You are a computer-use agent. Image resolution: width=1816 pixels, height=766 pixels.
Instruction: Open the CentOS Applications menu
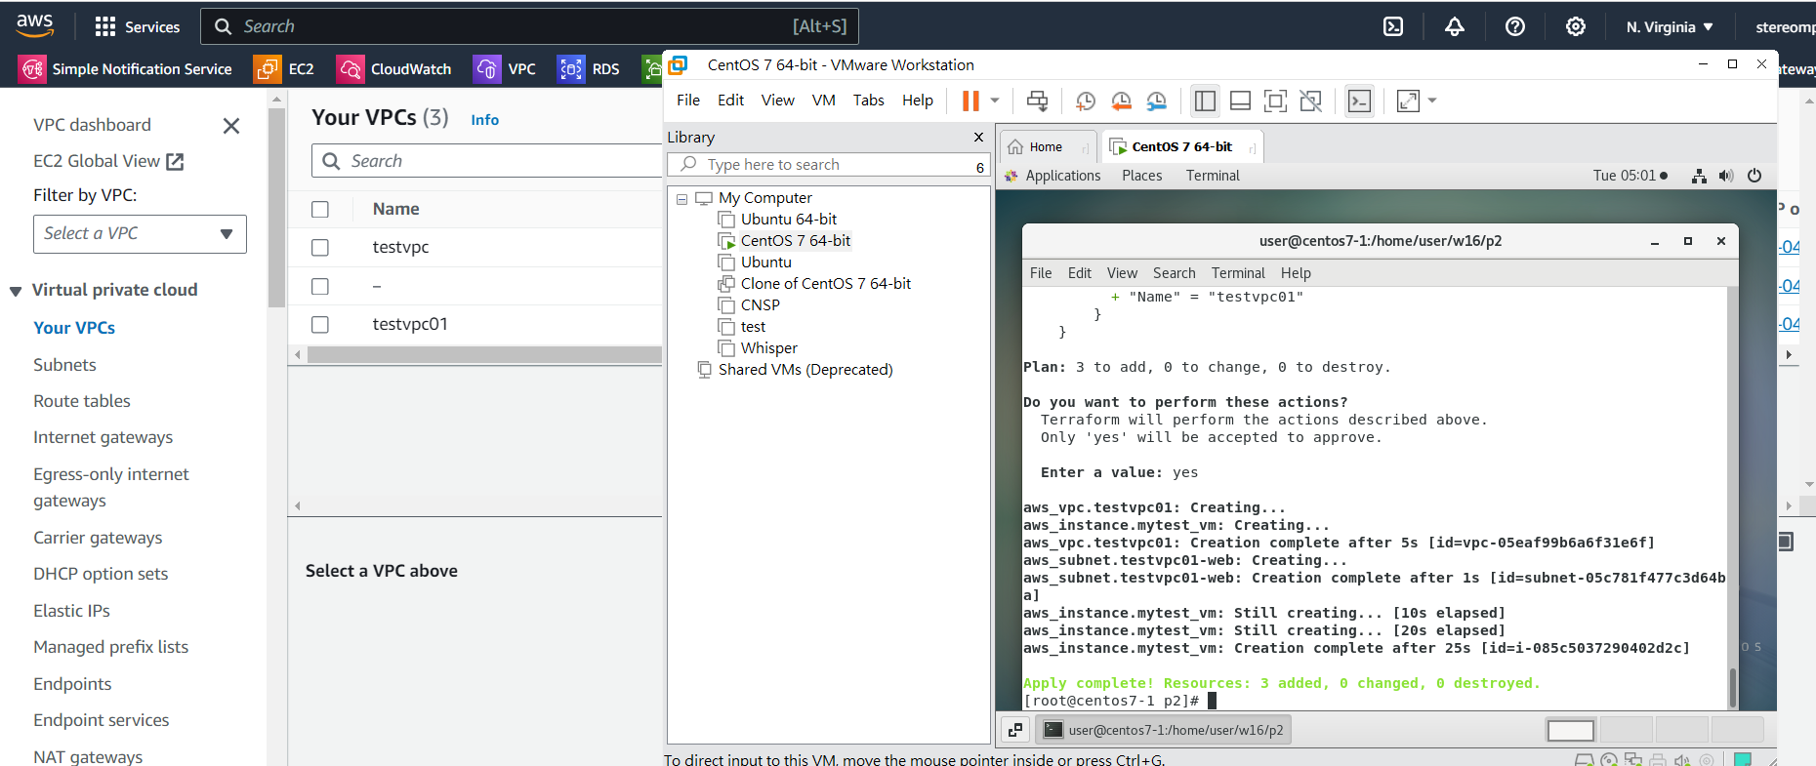click(x=1062, y=176)
